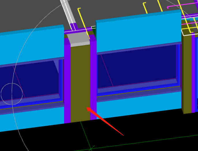Select the cyan wall panel below the right window
Screen dimensions: 198x151
click(139, 105)
